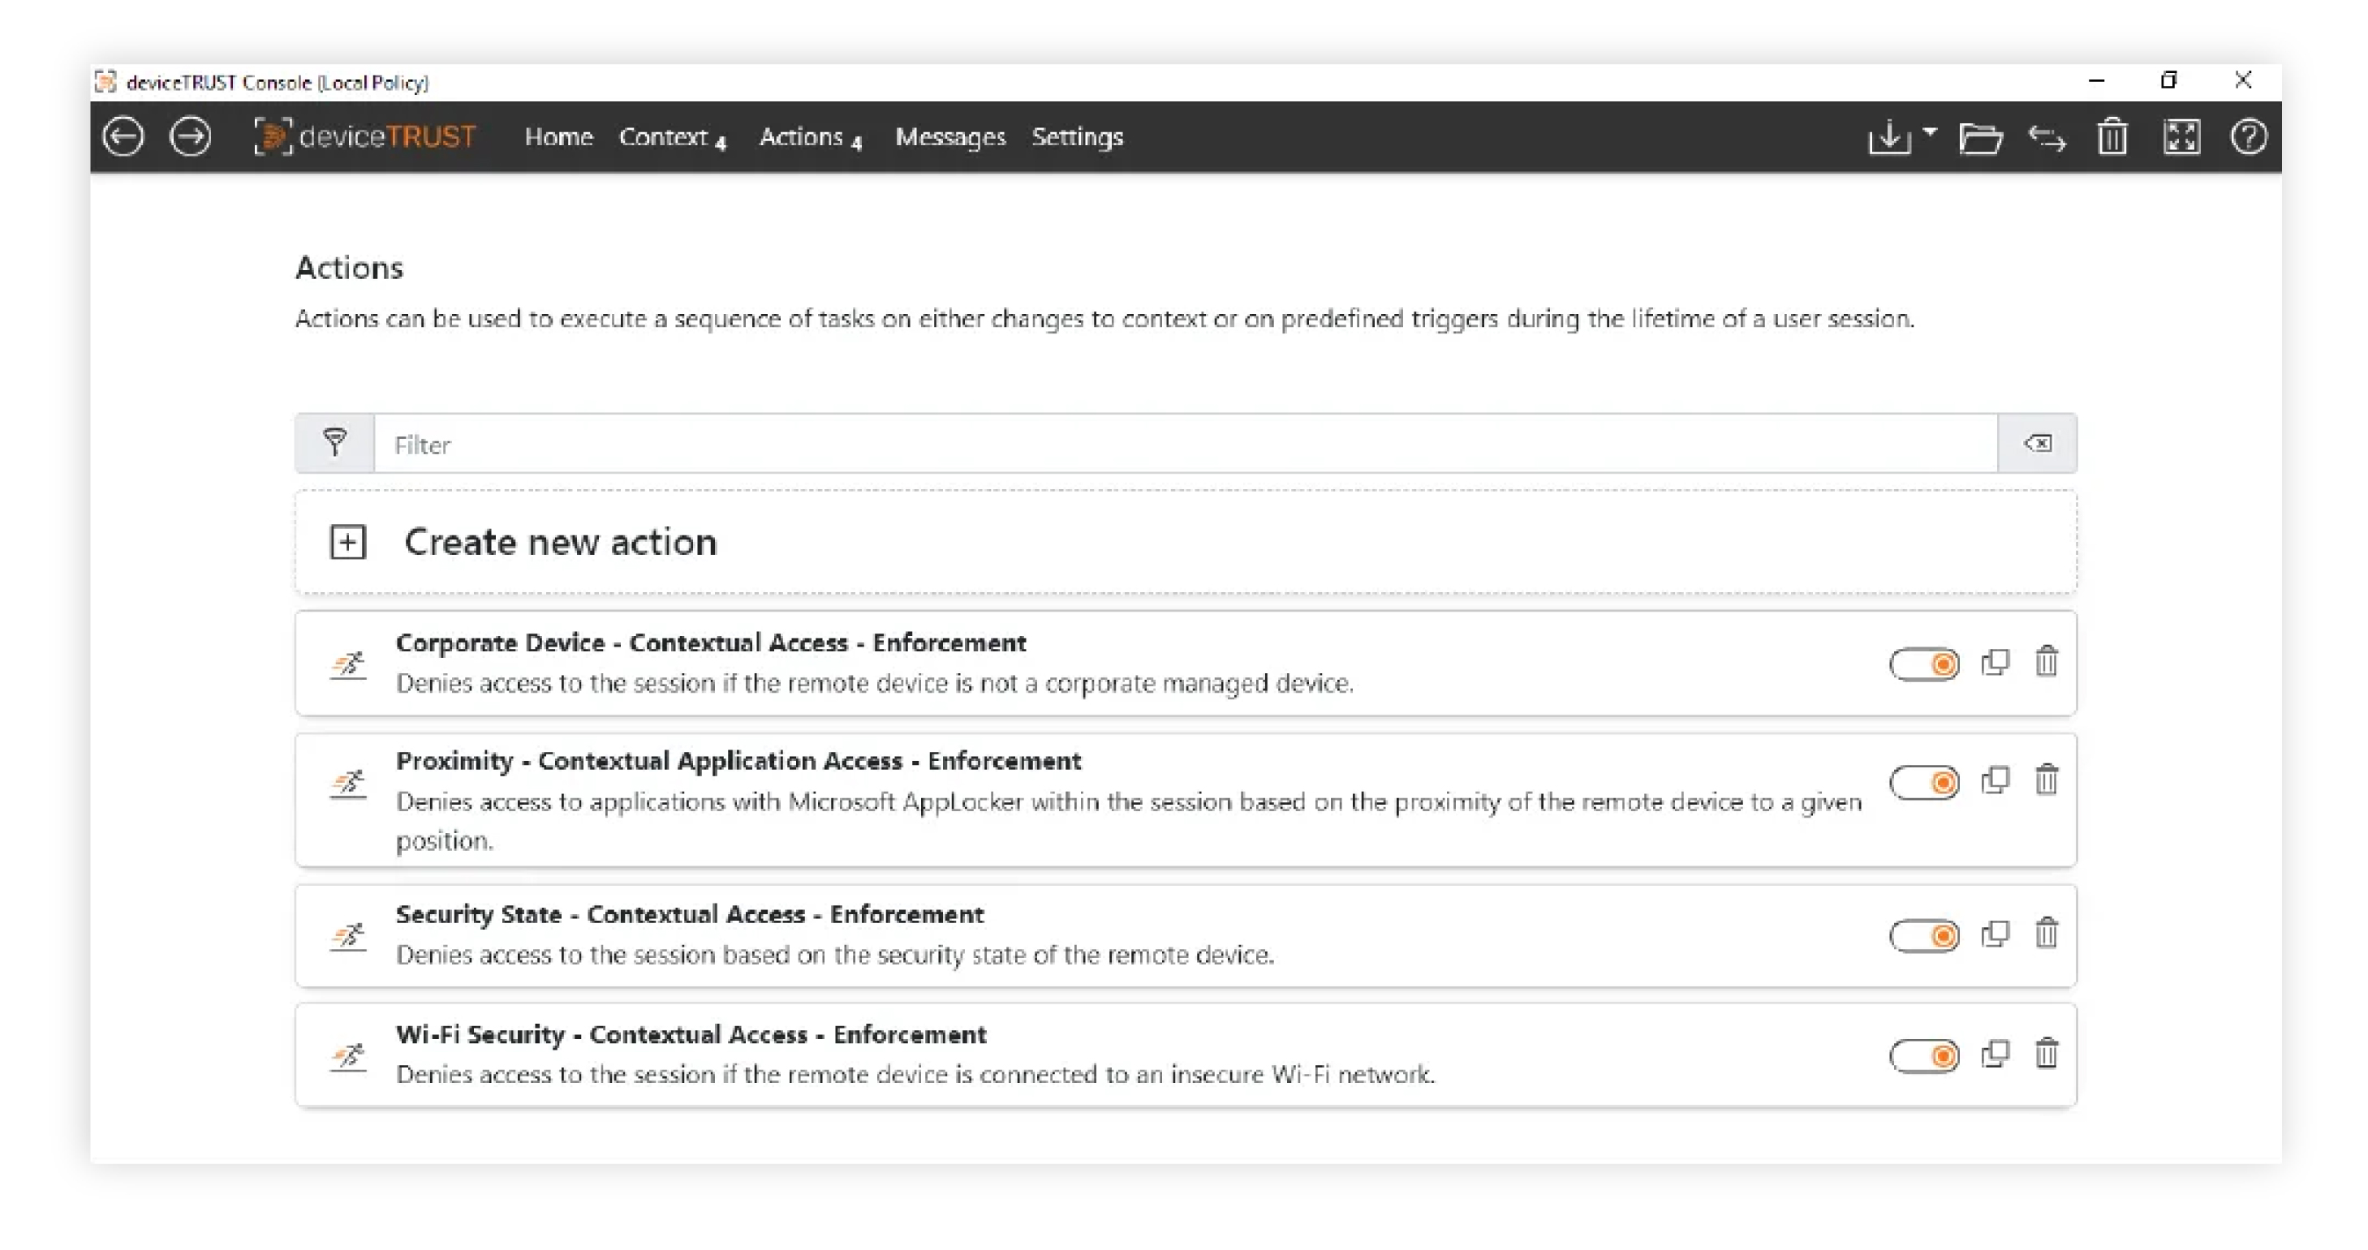Click the back navigation arrow icon
2368x1250 pixels.
coord(123,137)
